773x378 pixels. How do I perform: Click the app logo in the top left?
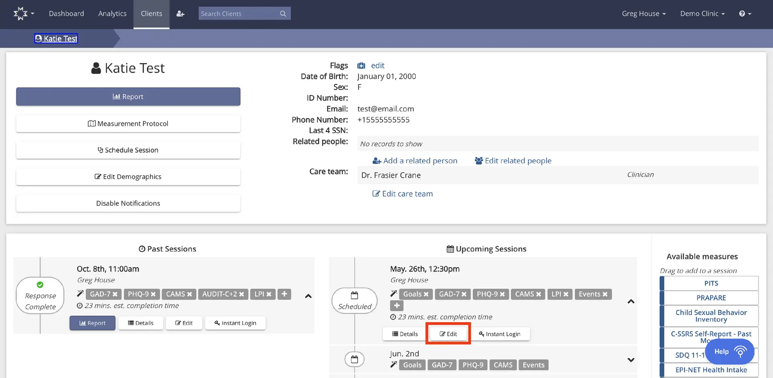coord(21,13)
